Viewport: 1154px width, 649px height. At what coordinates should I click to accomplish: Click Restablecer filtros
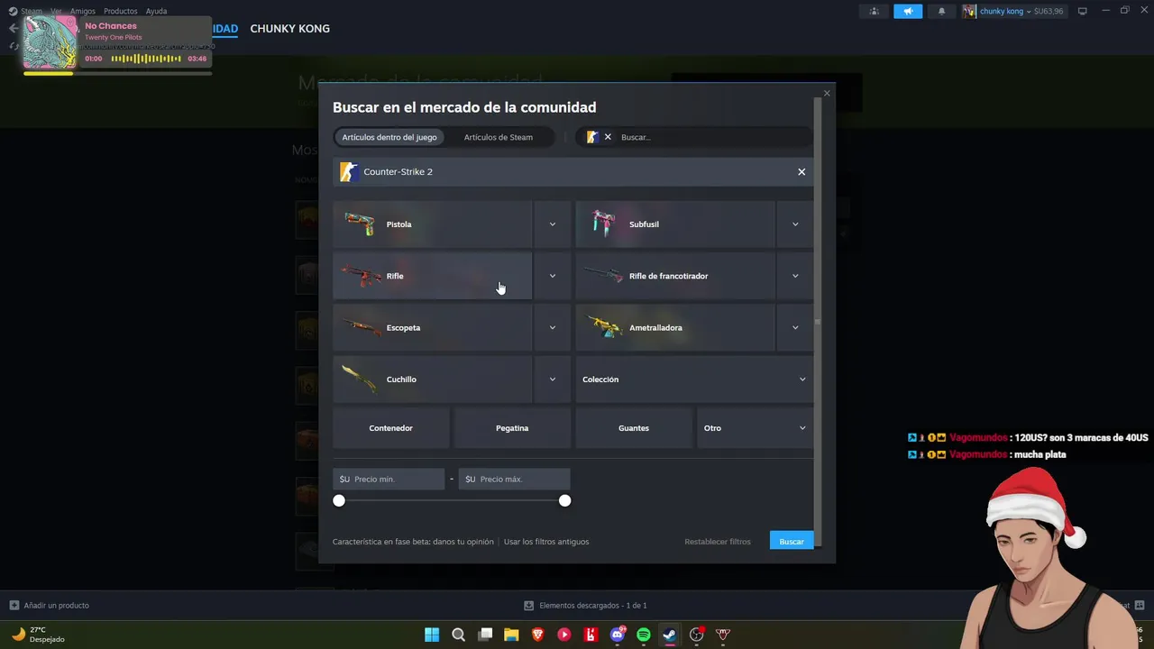point(718,542)
